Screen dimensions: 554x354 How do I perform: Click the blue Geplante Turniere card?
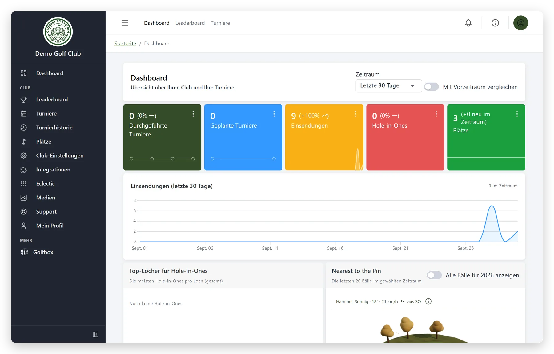[243, 137]
